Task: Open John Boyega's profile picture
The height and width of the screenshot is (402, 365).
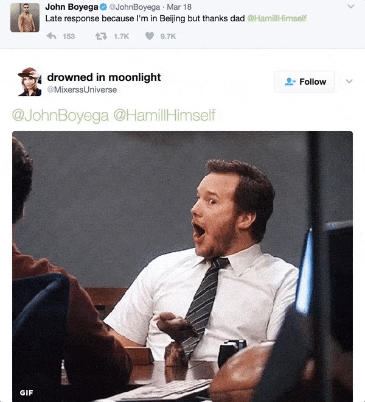Action: pyautogui.click(x=25, y=18)
